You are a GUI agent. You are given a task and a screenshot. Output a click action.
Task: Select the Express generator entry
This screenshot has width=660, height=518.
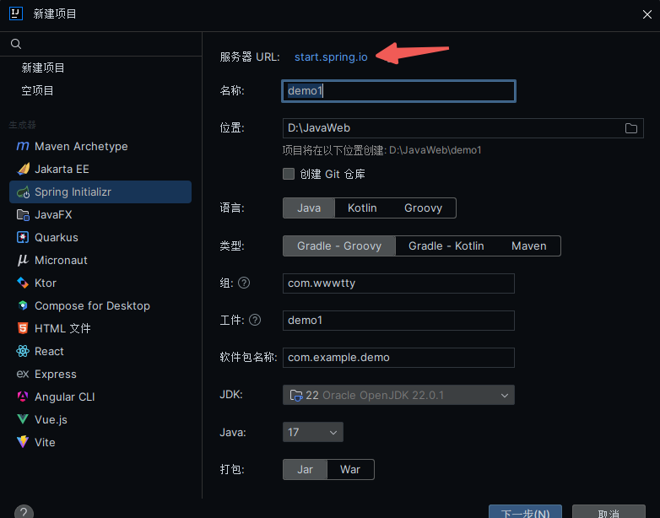click(100, 374)
